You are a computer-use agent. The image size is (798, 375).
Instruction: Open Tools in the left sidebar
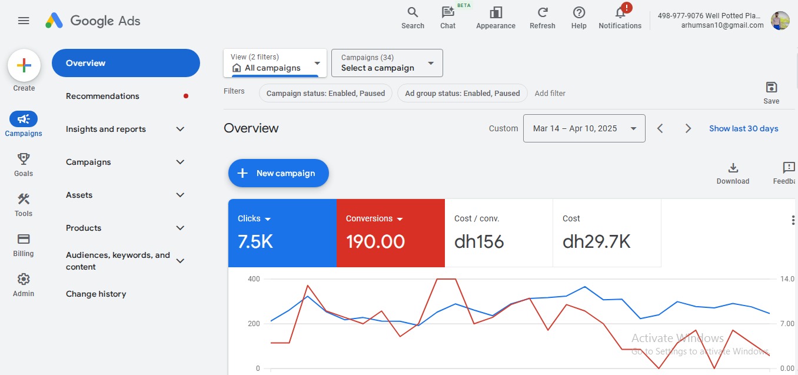[x=24, y=204]
